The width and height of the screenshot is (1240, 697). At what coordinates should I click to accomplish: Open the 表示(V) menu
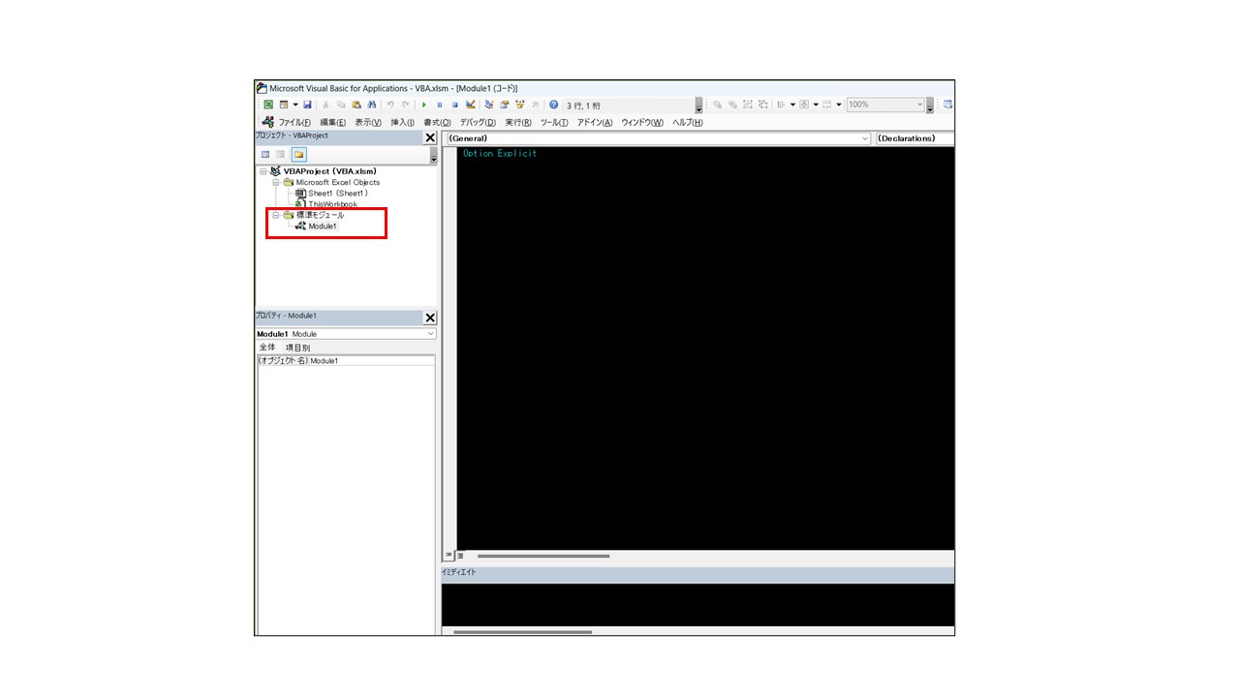coord(368,122)
